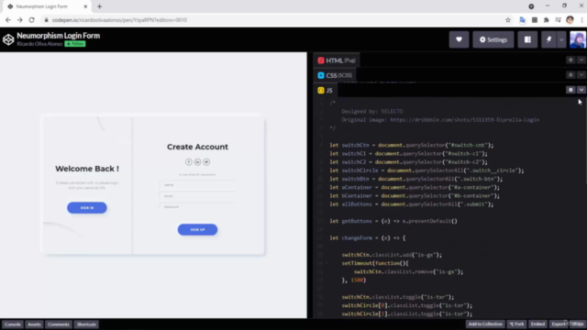Viewport: 587px width, 330px height.
Task: Open CSS editor settings gear
Action: tap(570, 75)
